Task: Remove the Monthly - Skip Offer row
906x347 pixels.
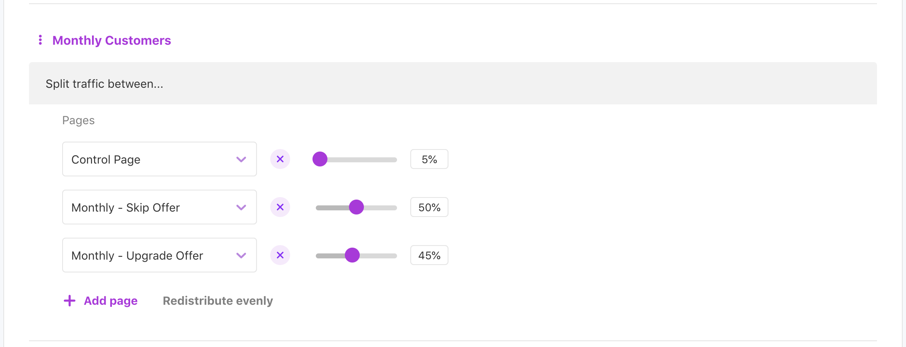Action: 280,207
